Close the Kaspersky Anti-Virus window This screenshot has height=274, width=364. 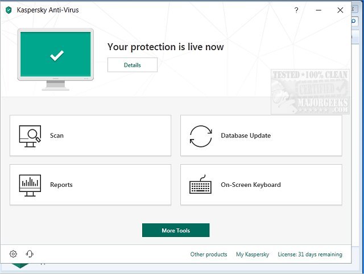click(340, 10)
